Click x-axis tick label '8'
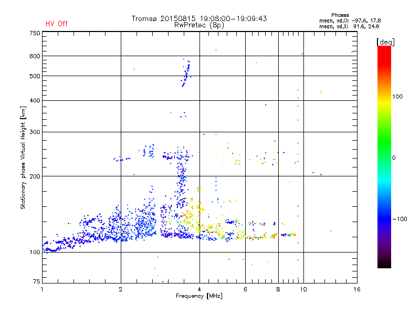The image size is (420, 315). pyautogui.click(x=278, y=289)
